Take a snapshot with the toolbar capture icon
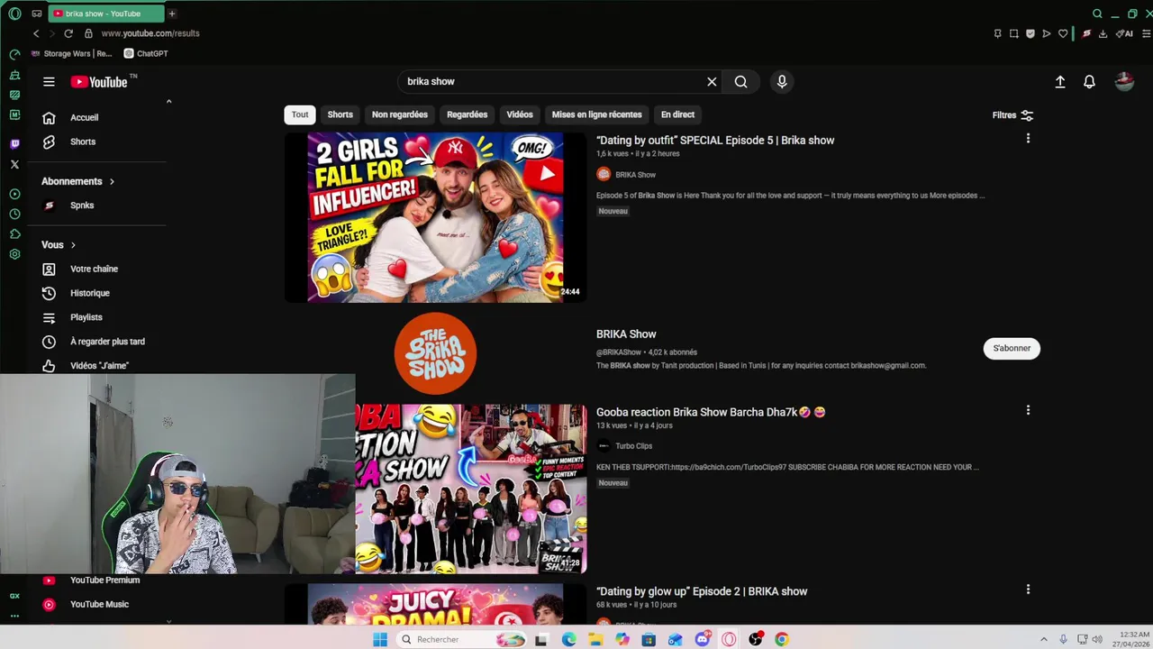Viewport: 1153px width, 649px height. [x=1013, y=33]
